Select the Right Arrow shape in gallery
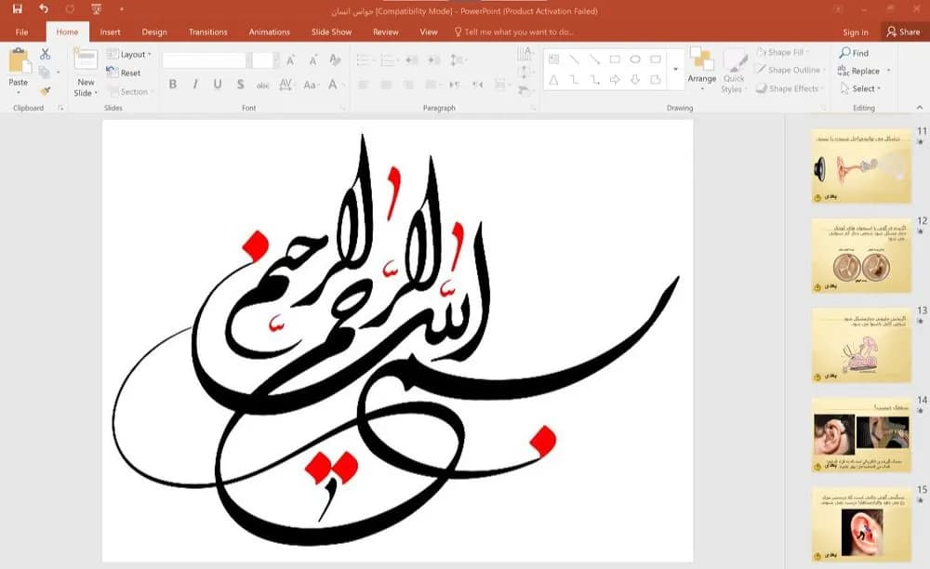 (615, 79)
